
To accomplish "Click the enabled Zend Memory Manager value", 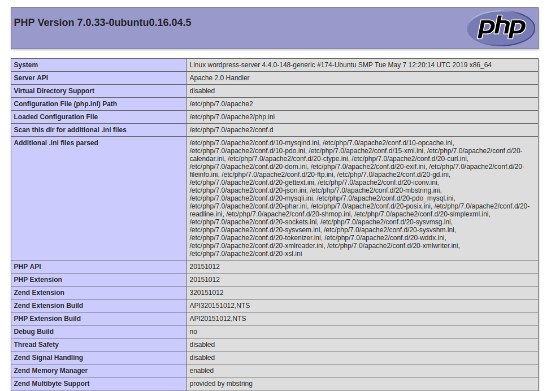I will click(201, 370).
